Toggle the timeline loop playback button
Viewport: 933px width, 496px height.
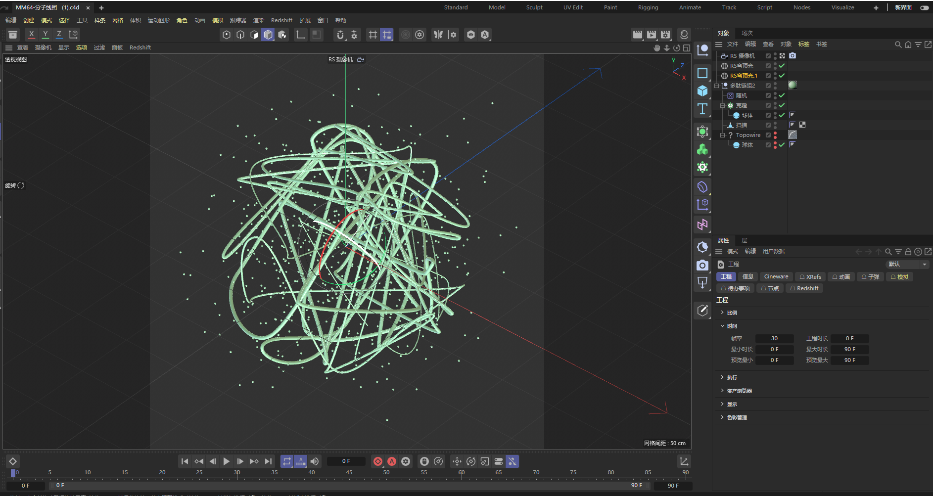287,461
